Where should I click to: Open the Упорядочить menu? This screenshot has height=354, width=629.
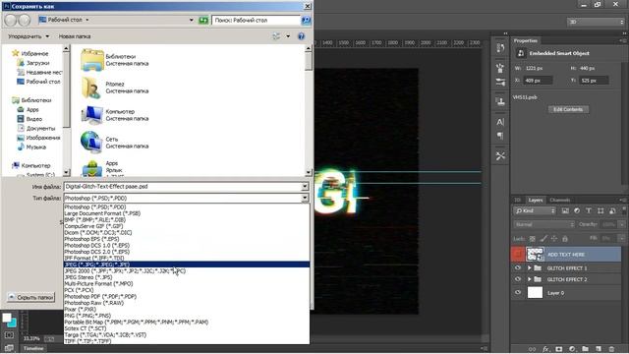(29, 36)
